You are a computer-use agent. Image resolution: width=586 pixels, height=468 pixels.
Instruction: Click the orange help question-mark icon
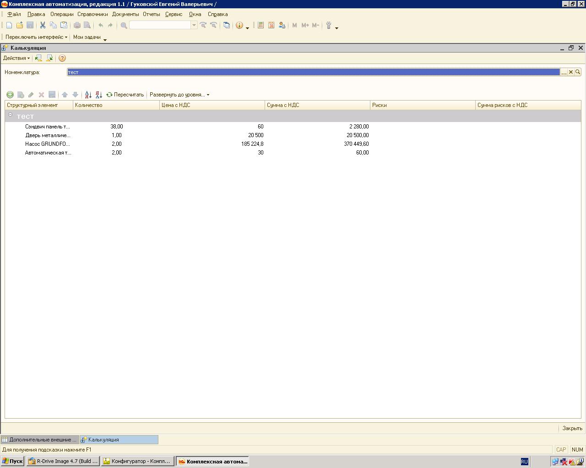click(x=62, y=58)
